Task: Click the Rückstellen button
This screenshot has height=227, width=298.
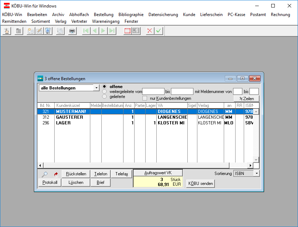Action: click(76, 174)
